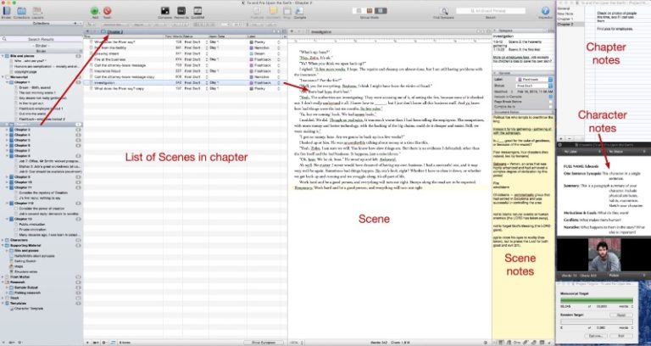Open the inspector Status dropdown
651x346 pixels.
pyautogui.click(x=535, y=86)
